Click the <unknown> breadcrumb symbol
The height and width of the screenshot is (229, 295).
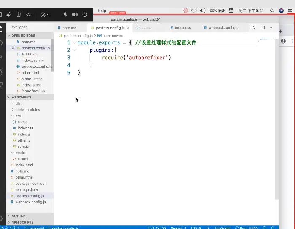pyautogui.click(x=113, y=36)
